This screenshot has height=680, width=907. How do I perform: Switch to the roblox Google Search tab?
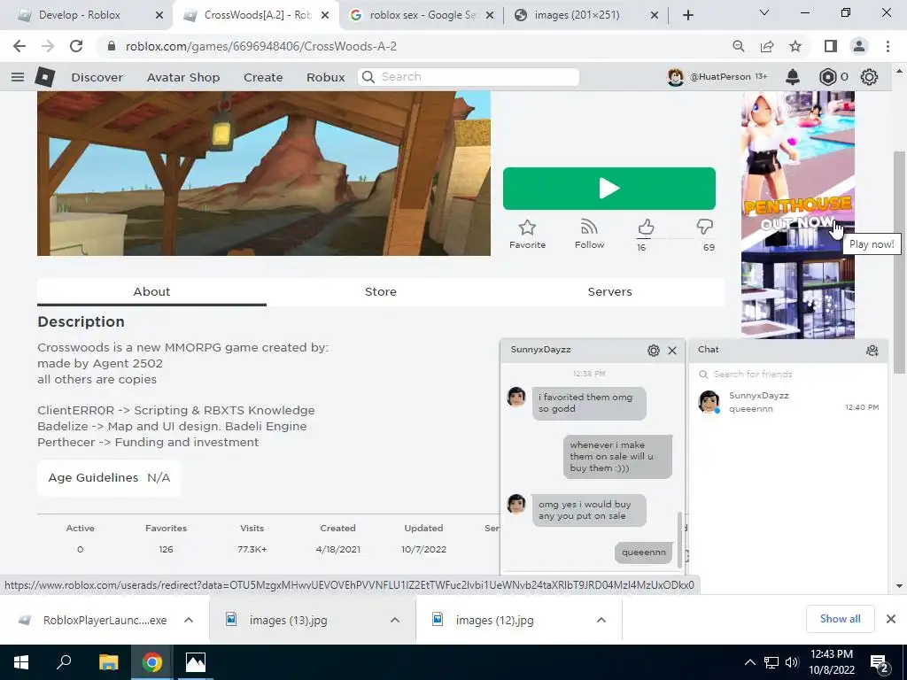tap(422, 15)
